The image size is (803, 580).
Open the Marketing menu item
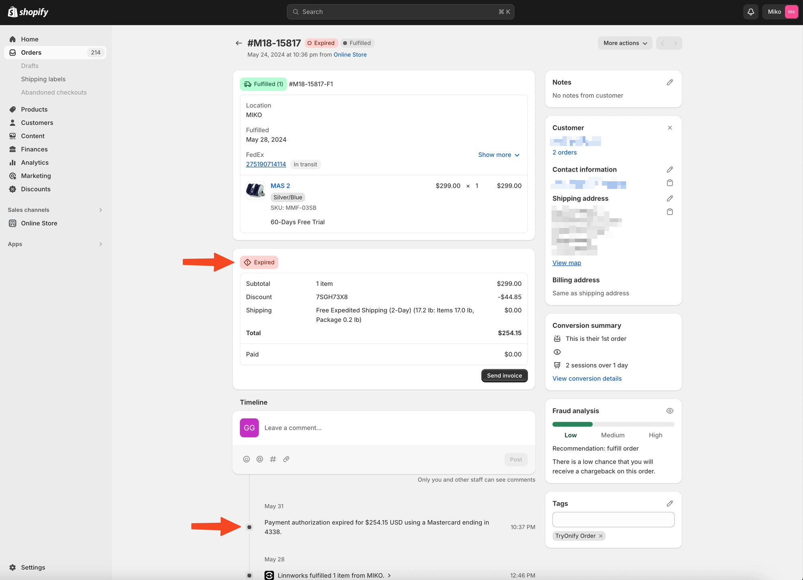pos(36,176)
